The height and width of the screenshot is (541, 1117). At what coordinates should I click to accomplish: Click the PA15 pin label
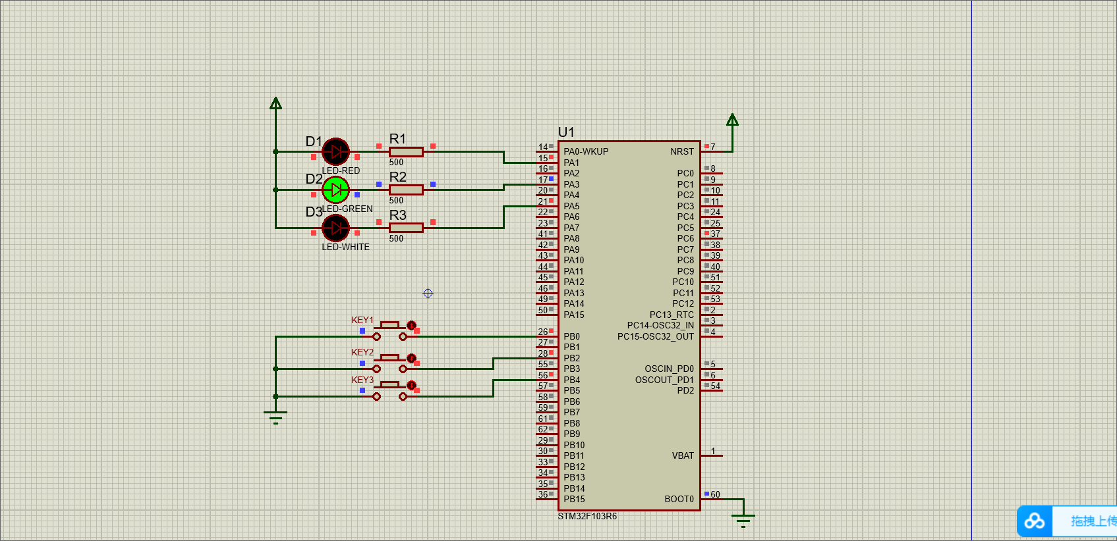tap(574, 315)
